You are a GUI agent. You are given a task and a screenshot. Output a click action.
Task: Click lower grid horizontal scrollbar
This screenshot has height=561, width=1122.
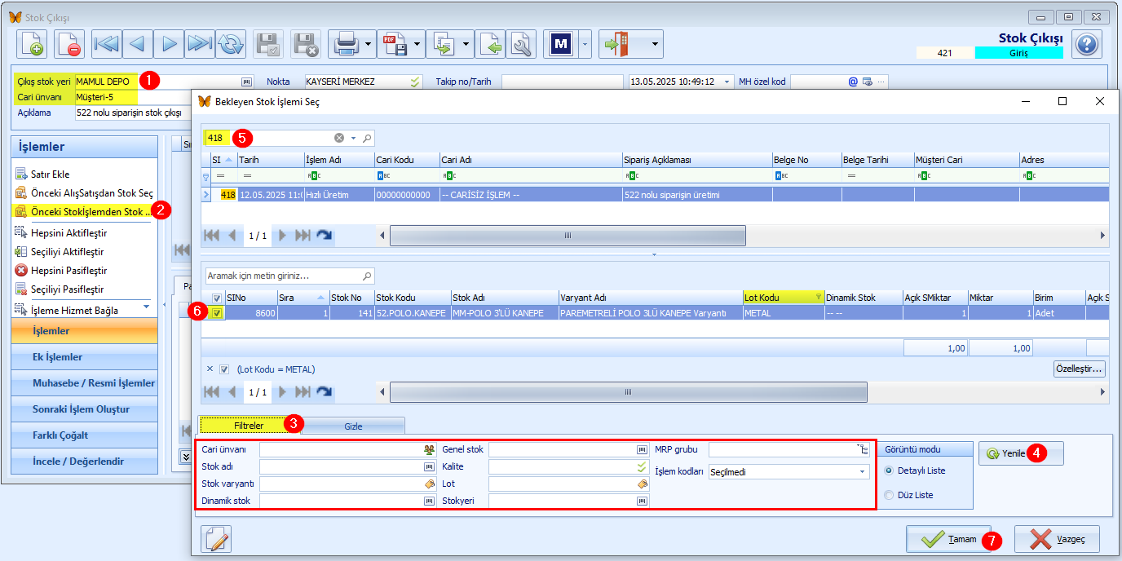point(628,392)
